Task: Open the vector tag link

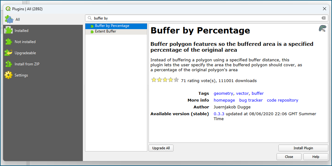Action: point(242,93)
